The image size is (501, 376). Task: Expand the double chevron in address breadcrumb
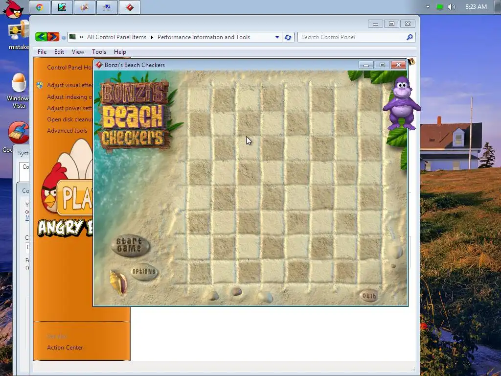(81, 37)
